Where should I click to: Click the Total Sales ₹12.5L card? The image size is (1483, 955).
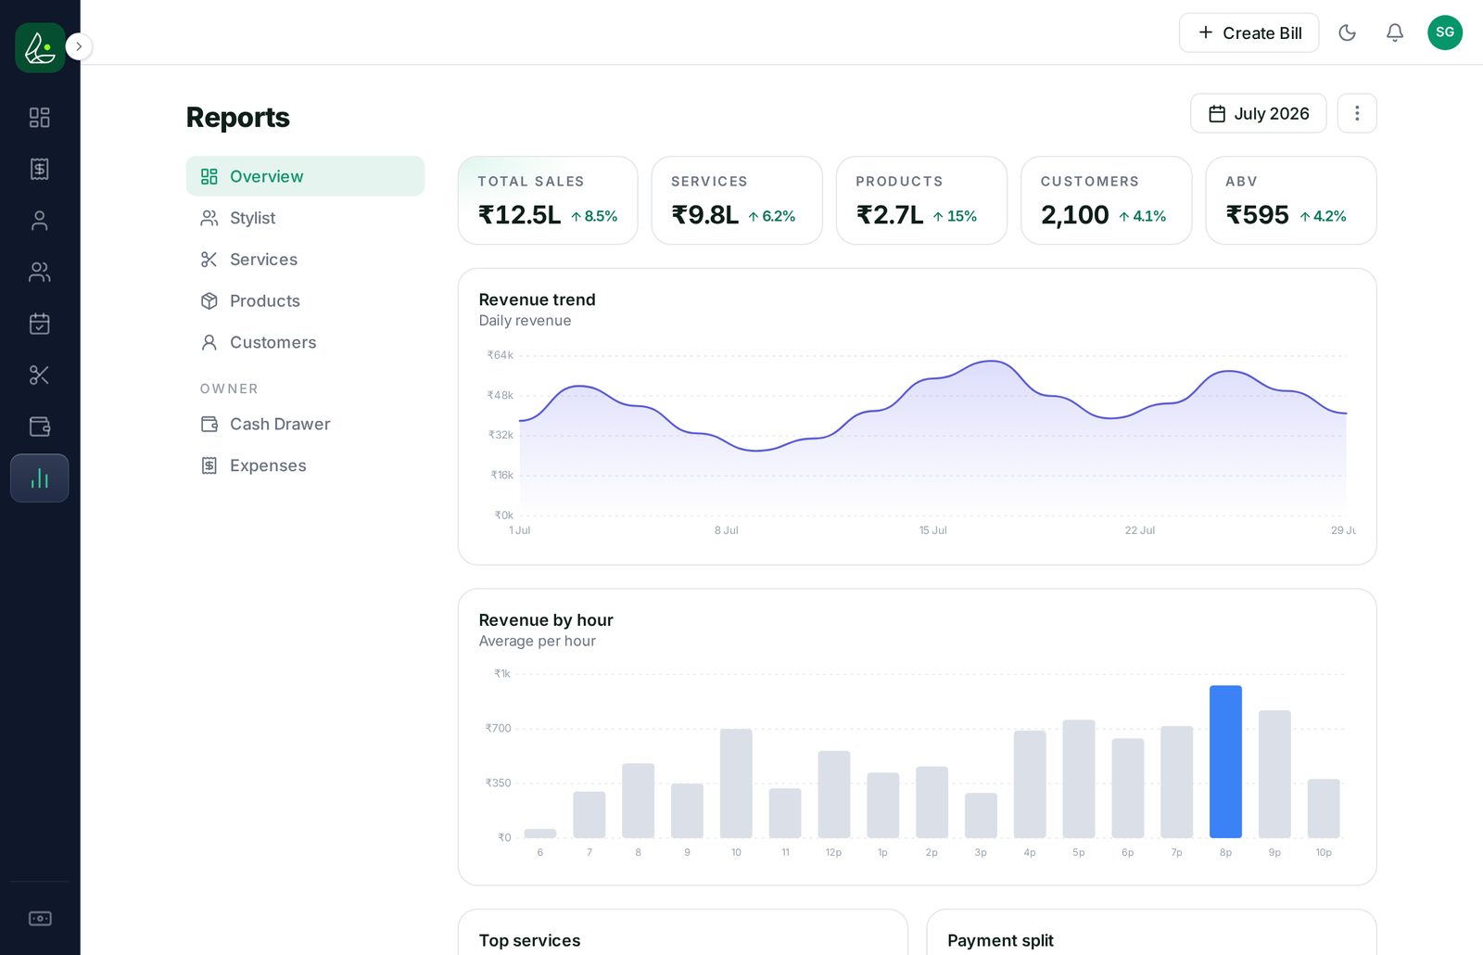(548, 200)
